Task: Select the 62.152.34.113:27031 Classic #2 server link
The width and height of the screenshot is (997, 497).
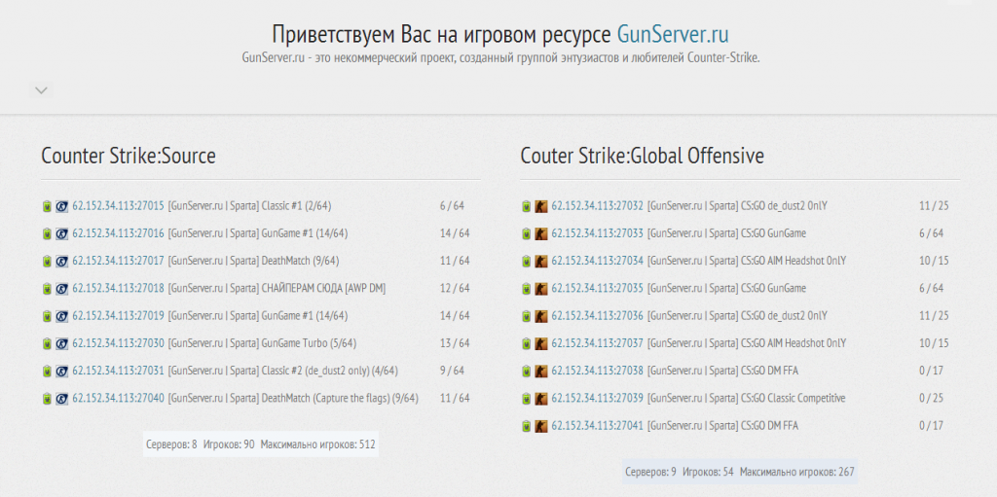Action: pyautogui.click(x=118, y=372)
